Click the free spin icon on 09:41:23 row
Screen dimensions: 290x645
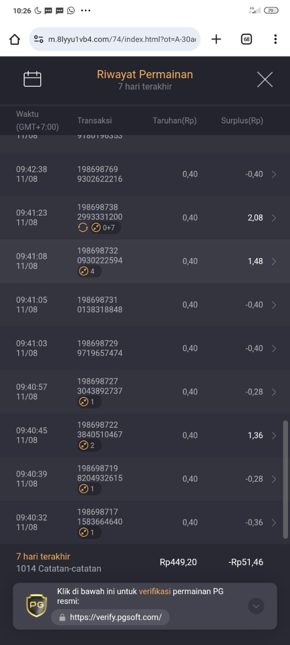83,228
